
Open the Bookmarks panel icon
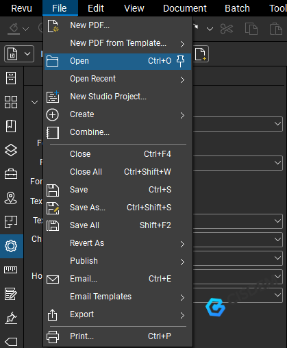point(11,126)
